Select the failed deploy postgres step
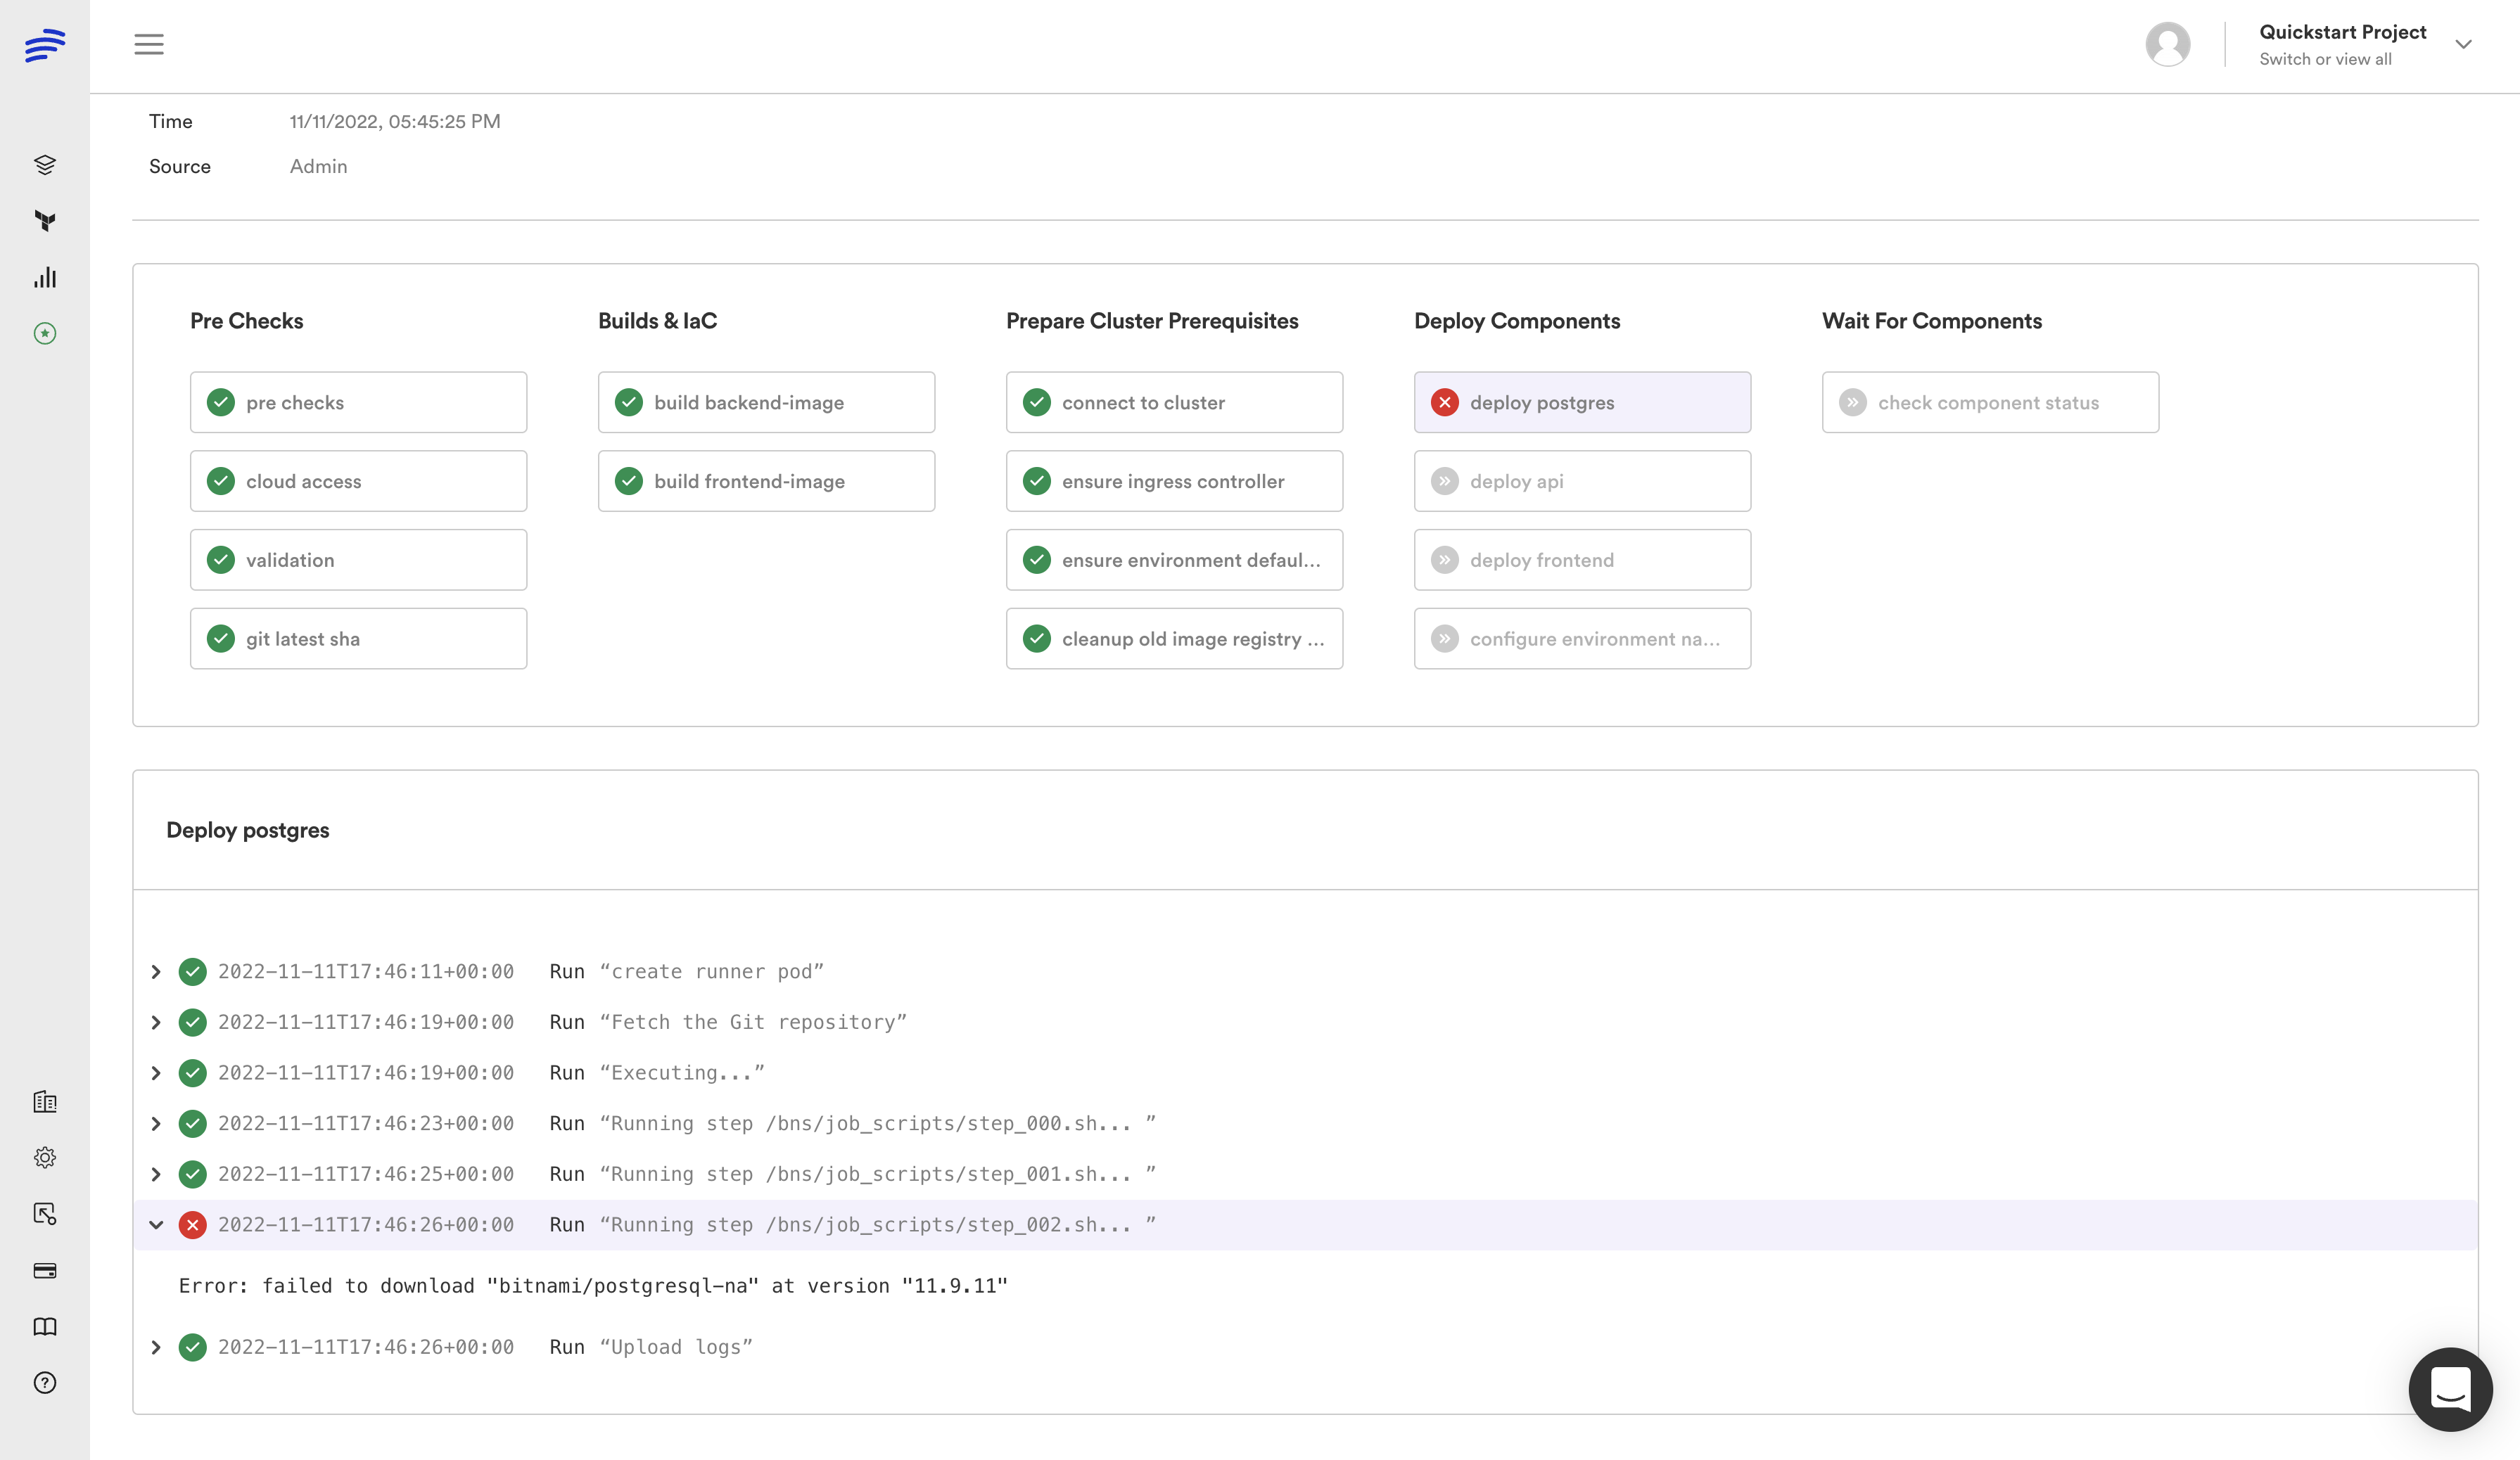The height and width of the screenshot is (1460, 2520). click(x=1581, y=403)
